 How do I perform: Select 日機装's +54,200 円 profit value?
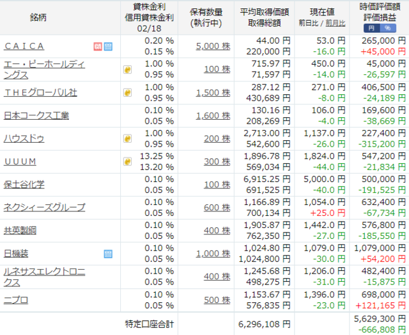(383, 259)
